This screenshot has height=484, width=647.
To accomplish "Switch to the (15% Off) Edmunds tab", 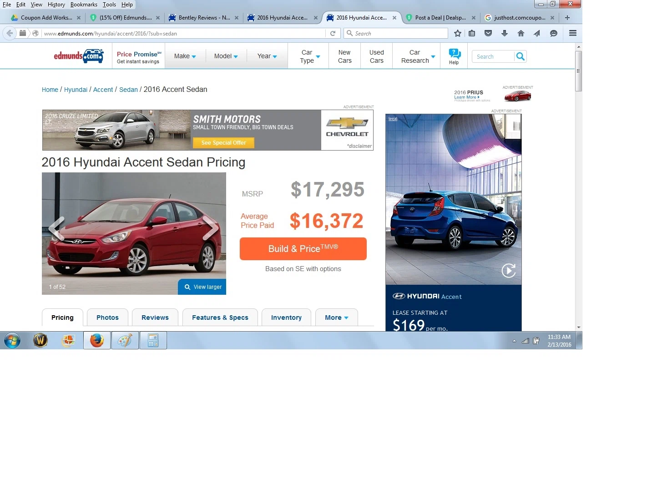I will pos(125,18).
